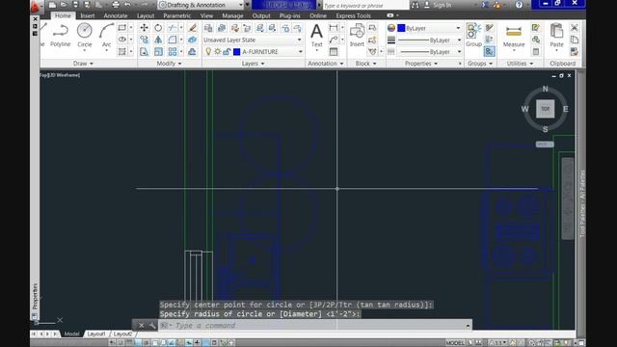Viewport: 617px width, 347px height.
Task: Expand the Utilities panel flyout
Action: 520,64
